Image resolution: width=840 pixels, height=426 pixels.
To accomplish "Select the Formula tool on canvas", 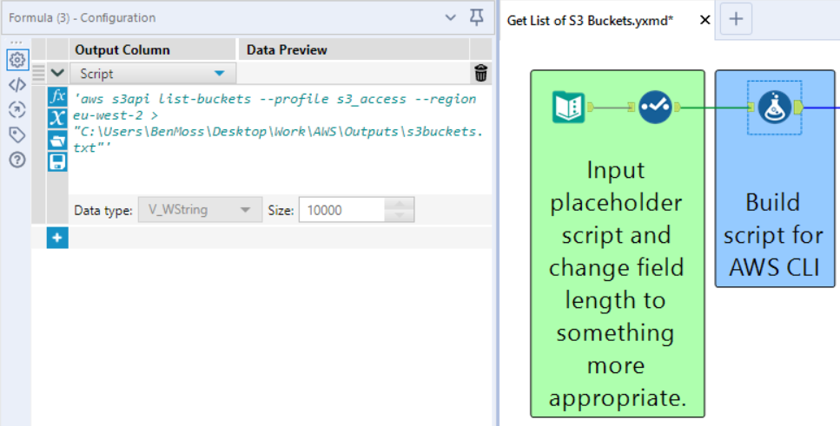I will coord(774,108).
